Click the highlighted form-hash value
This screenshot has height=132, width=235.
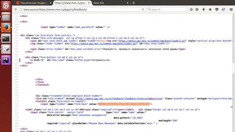coord(124,104)
